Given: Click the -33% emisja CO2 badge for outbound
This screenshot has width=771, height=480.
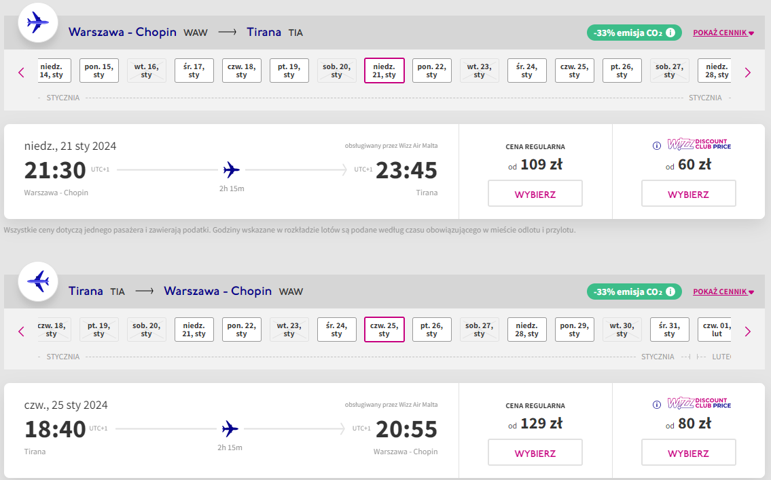Looking at the screenshot, I should pyautogui.click(x=634, y=33).
